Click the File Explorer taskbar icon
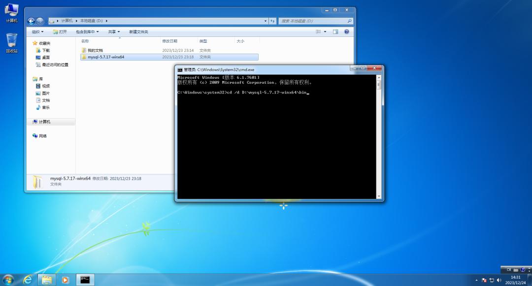The image size is (532, 286). pos(47,280)
